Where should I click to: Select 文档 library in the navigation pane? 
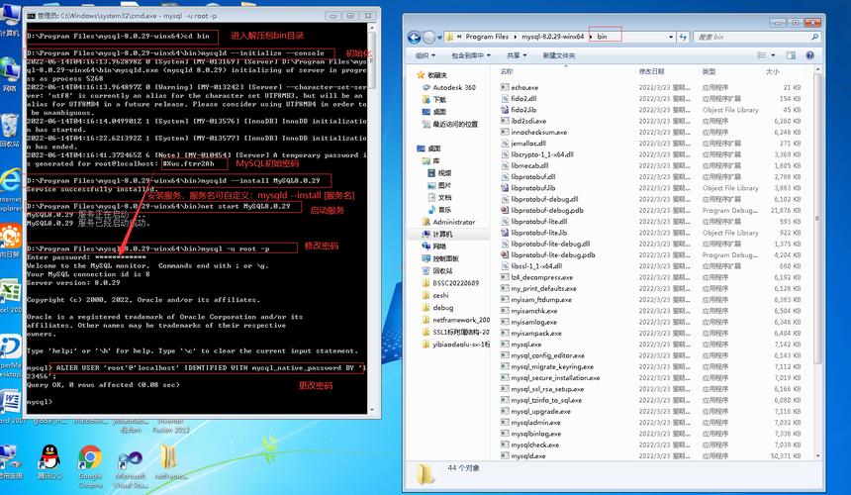point(444,198)
